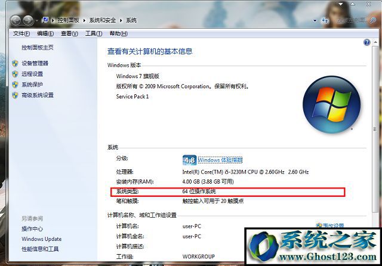Viewport: 382px width, 266px height.
Task: Open 性能信息和工具 link
Action: (40, 249)
